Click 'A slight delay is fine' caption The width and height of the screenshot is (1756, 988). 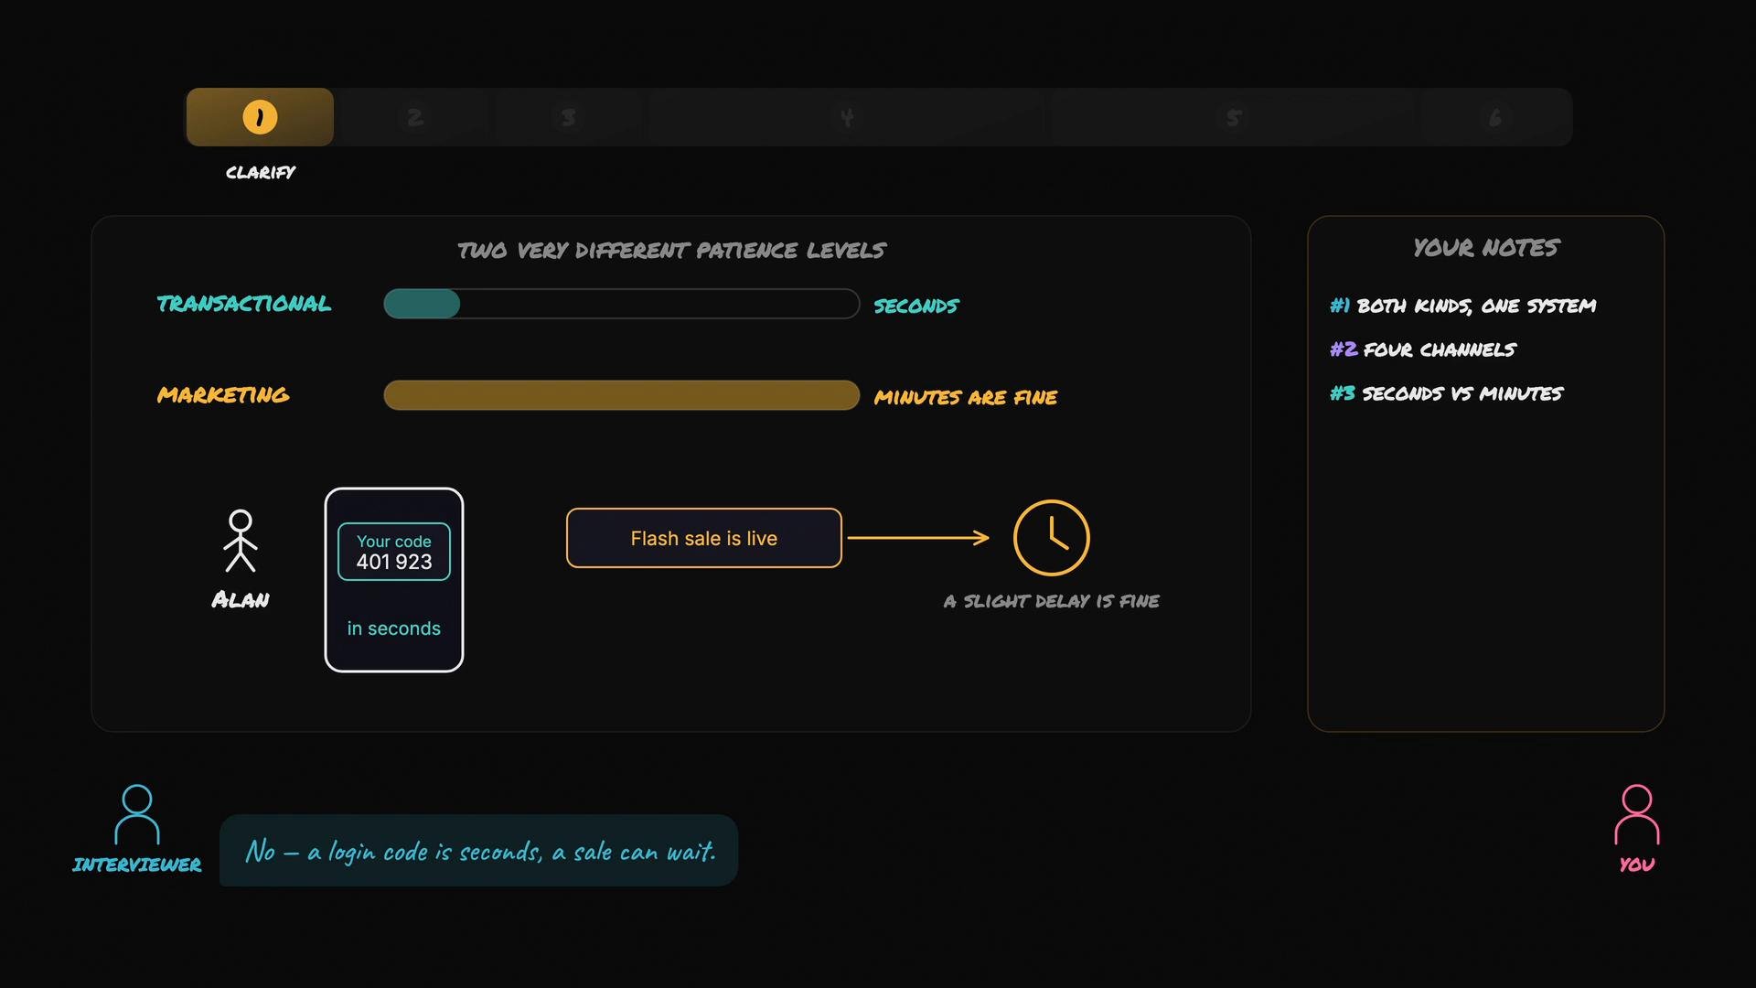(1052, 601)
